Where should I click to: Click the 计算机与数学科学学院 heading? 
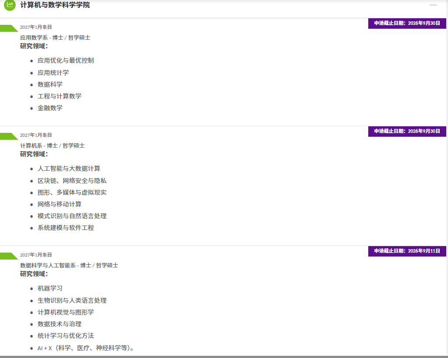55,5
